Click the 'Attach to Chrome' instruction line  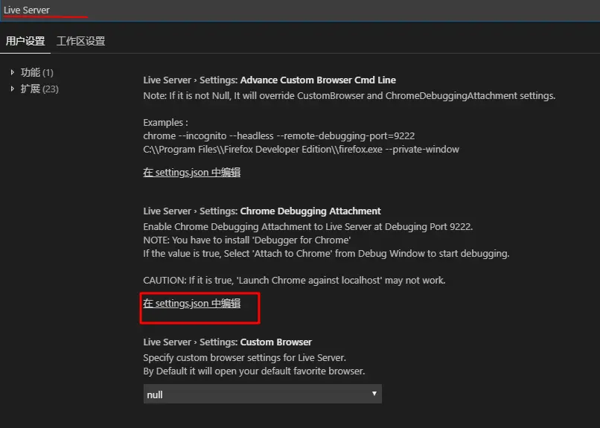point(326,254)
